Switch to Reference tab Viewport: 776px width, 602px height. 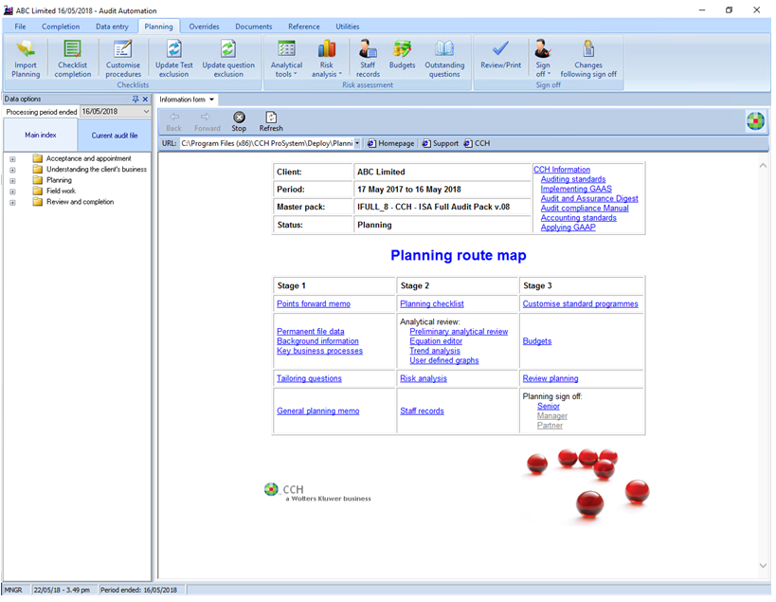(x=304, y=27)
